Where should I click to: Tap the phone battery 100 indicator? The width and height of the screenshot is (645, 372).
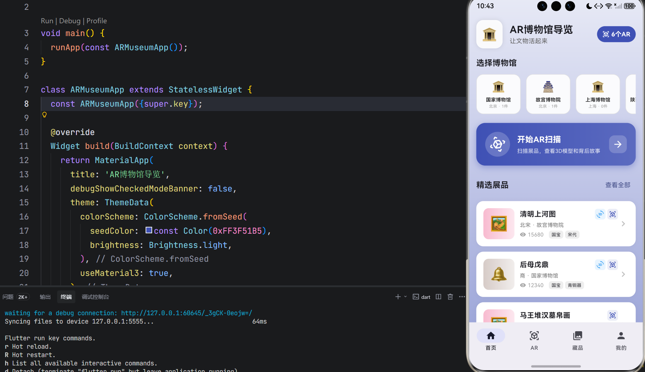[x=630, y=6]
